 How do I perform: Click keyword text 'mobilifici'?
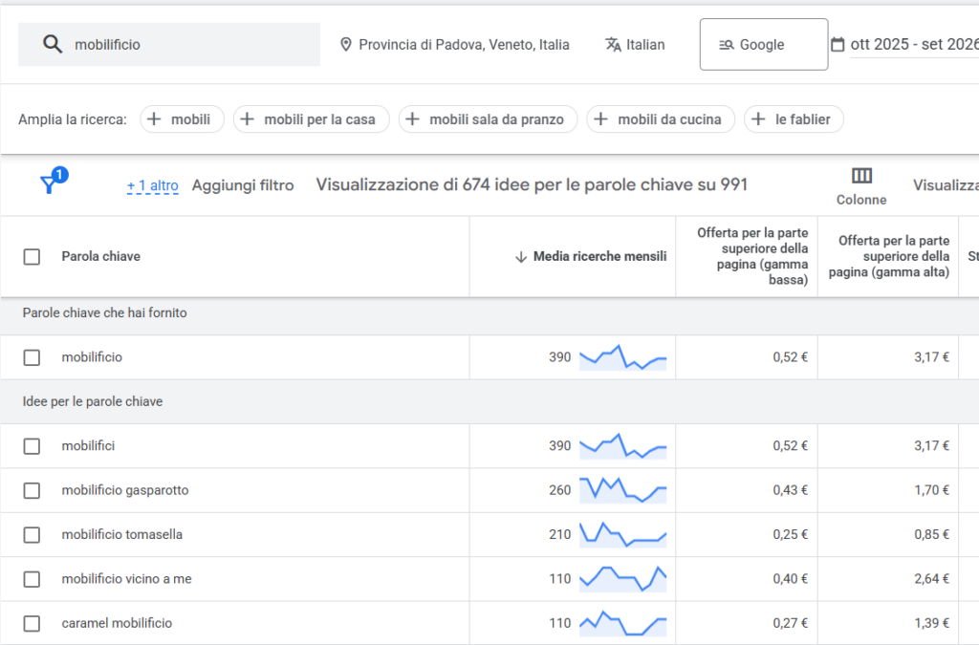point(88,446)
